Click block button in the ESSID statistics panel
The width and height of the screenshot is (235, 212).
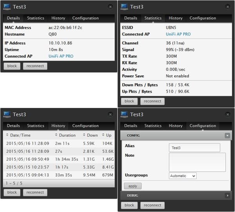[129, 101]
